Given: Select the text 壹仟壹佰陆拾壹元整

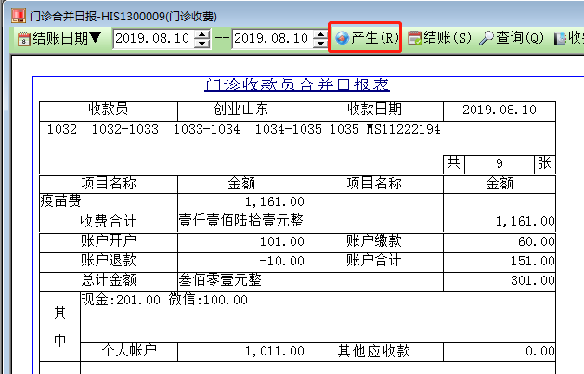Looking at the screenshot, I should (241, 221).
